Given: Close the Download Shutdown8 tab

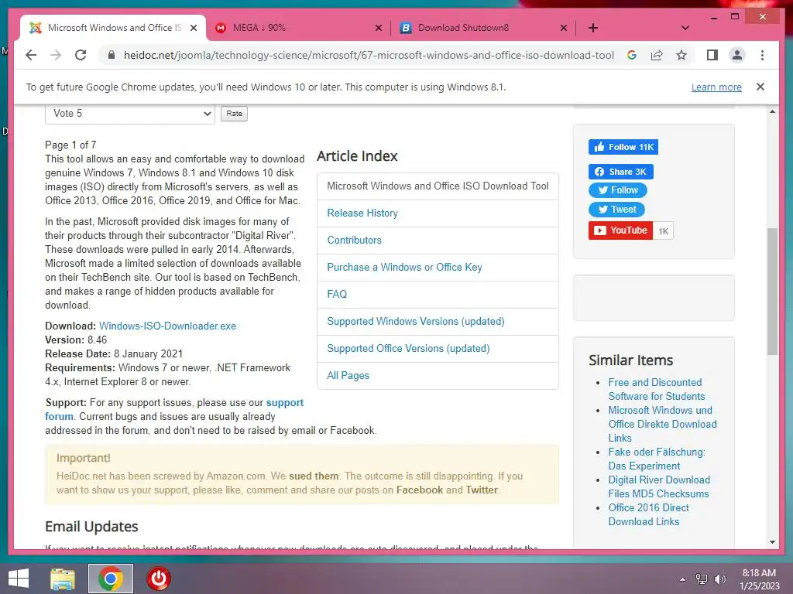Looking at the screenshot, I should point(564,29).
